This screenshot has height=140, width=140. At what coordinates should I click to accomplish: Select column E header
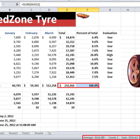pos(67,10)
